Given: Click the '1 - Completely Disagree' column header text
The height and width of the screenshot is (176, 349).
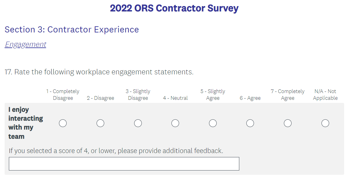Looking at the screenshot, I should click(63, 95).
